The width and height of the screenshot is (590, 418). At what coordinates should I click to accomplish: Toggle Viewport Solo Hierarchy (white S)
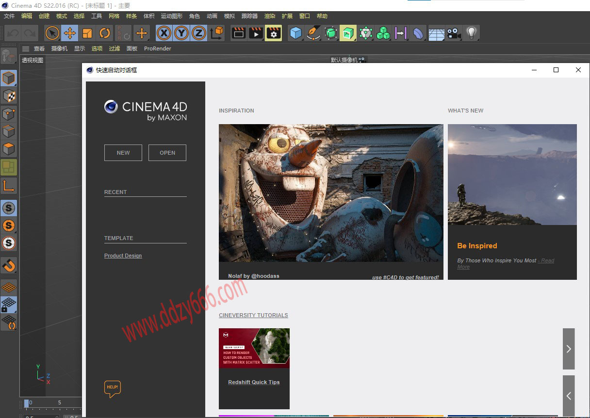pyautogui.click(x=9, y=243)
